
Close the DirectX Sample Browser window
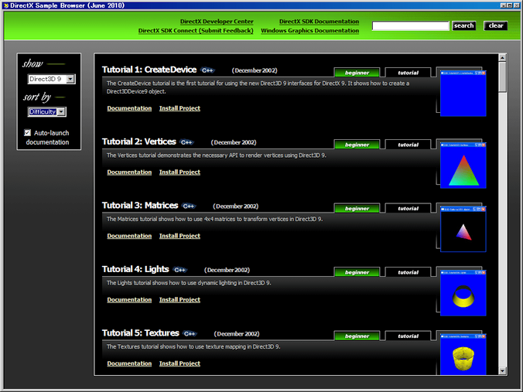click(x=515, y=5)
